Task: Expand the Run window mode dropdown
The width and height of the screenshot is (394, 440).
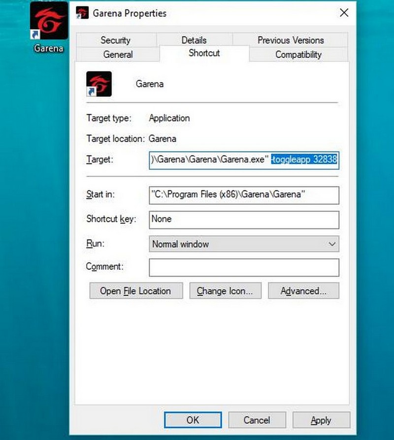Action: (x=244, y=244)
